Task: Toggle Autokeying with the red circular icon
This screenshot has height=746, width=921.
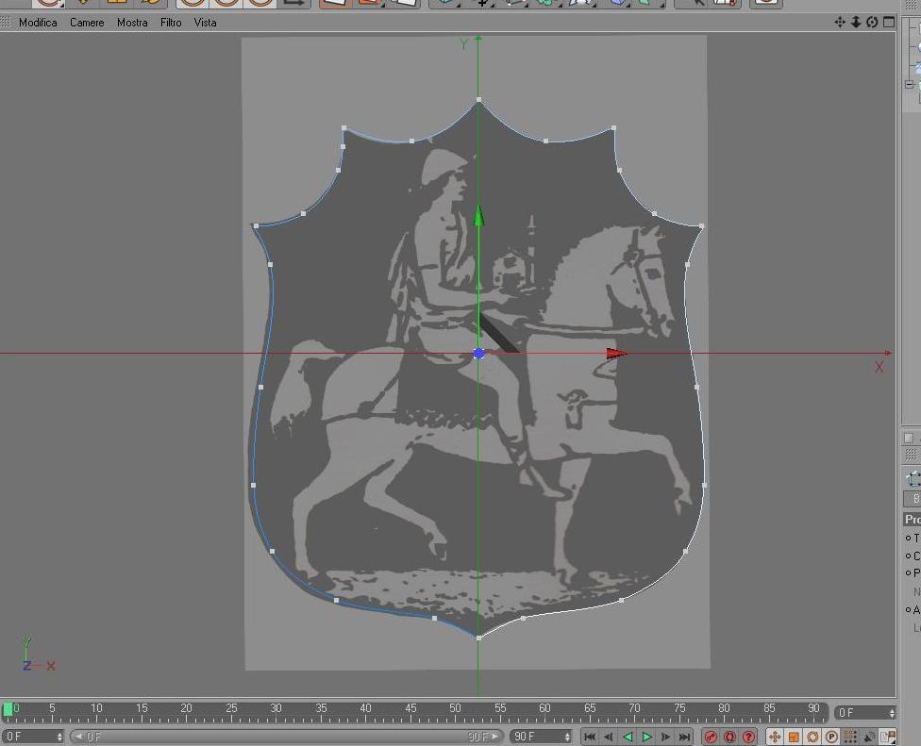Action: pyautogui.click(x=729, y=737)
